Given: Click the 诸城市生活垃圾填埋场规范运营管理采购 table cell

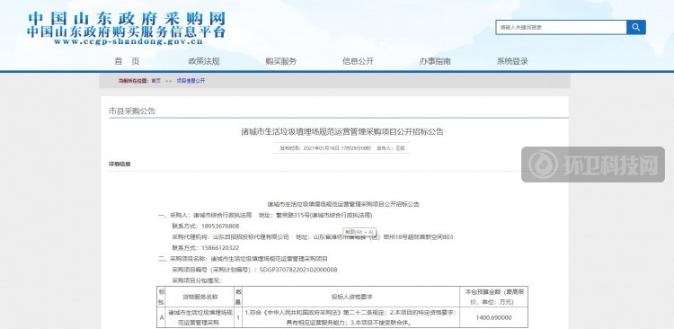Looking at the screenshot, I should [200, 318].
